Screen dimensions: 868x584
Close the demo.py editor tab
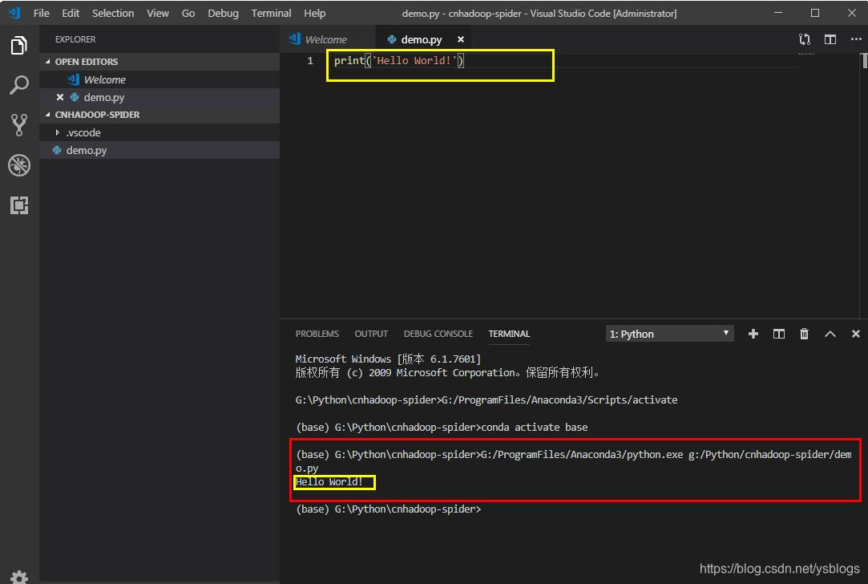tap(461, 39)
